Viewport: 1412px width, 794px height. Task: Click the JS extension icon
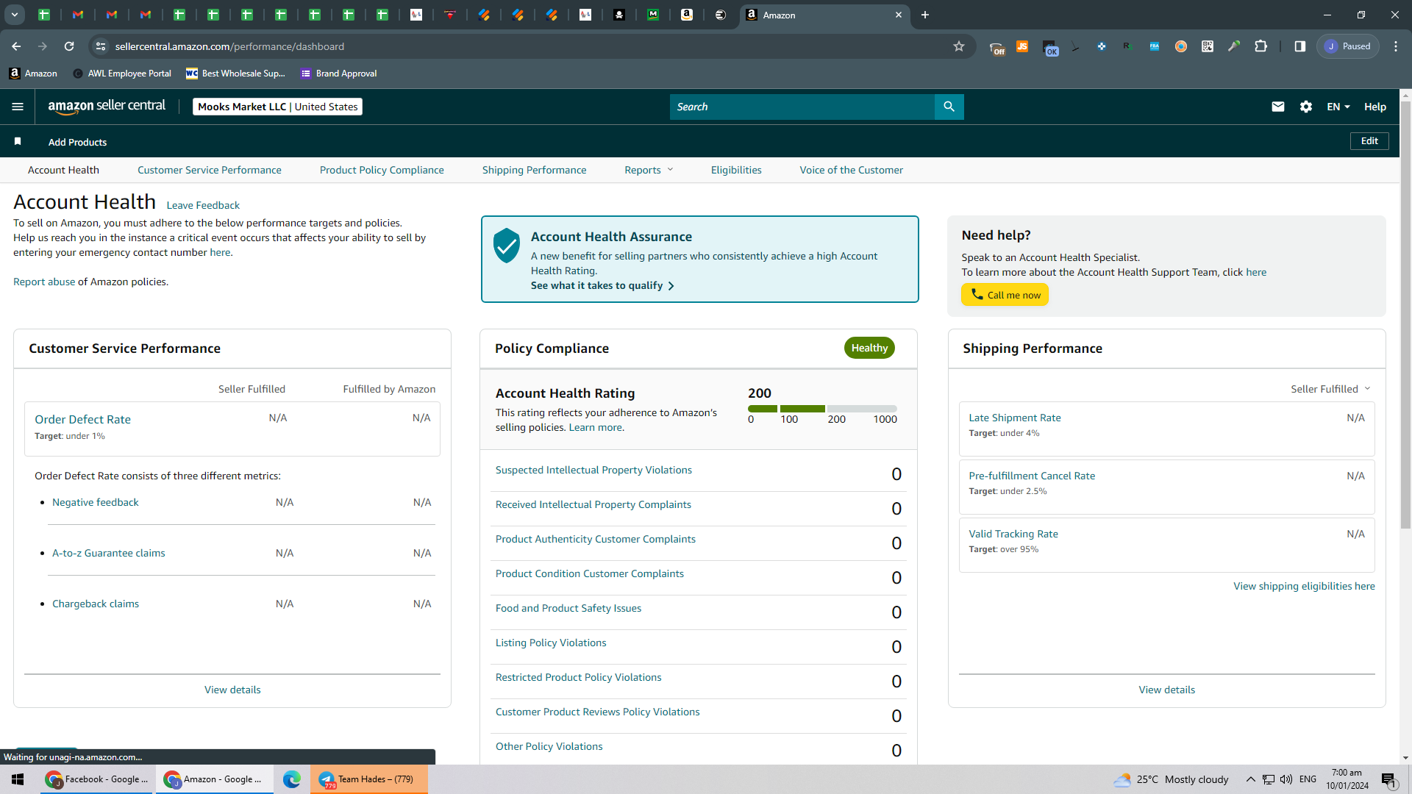1022,46
